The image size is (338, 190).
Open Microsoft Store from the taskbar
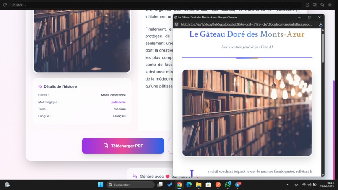[208, 185]
